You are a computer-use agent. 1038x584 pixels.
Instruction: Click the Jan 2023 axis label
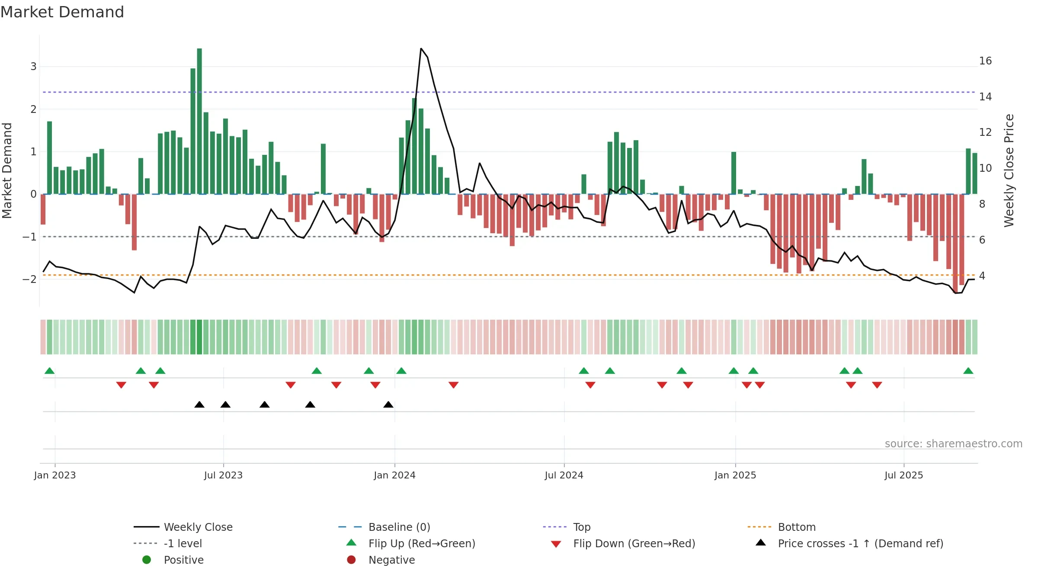[55, 475]
